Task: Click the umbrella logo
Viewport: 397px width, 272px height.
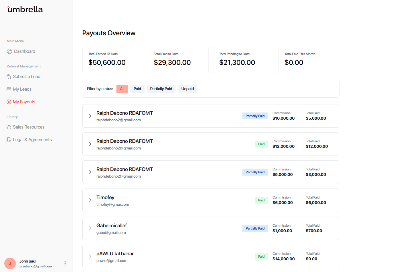Action: (x=25, y=9)
